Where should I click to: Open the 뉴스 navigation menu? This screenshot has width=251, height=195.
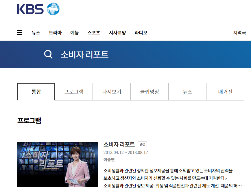pyautogui.click(x=36, y=32)
